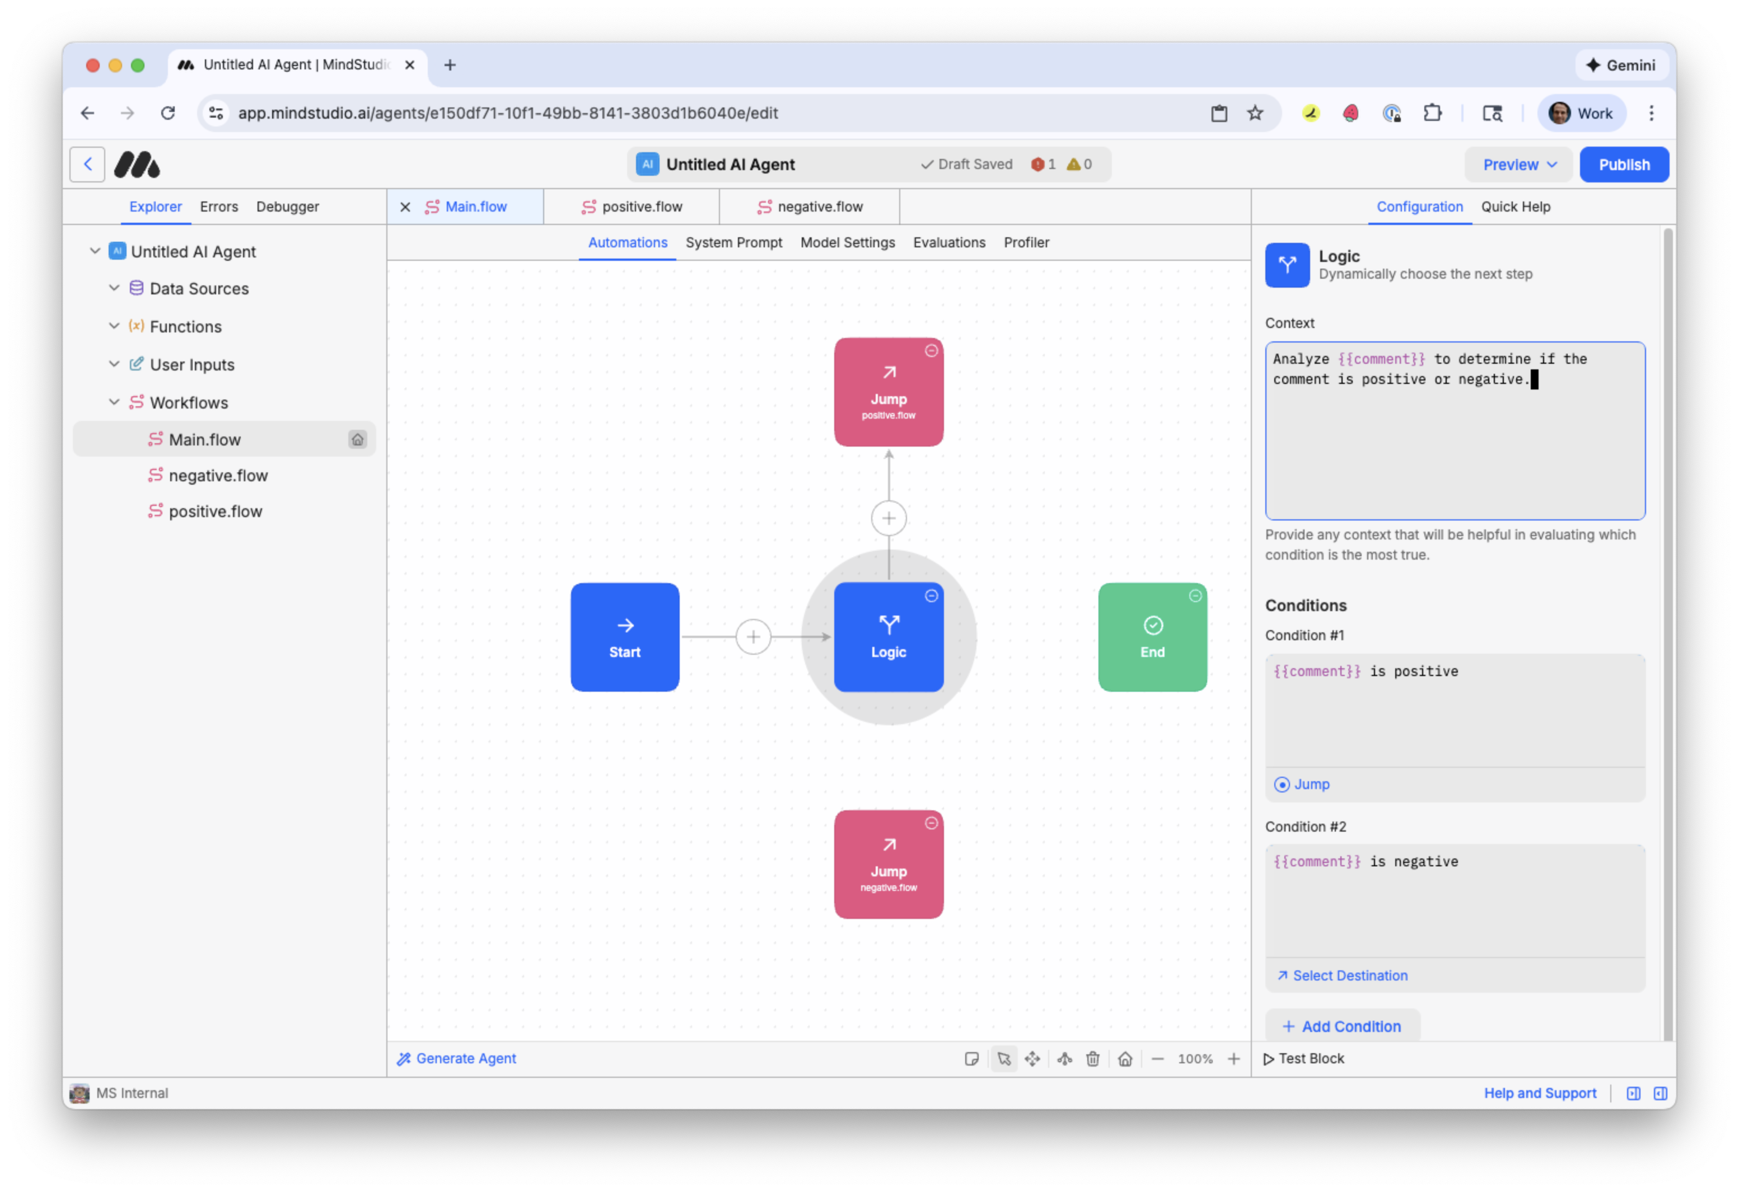The image size is (1739, 1192).
Task: Click the auto-arrange layout icon
Action: 1065,1058
